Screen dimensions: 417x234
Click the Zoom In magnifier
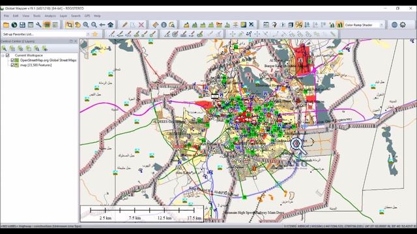[85, 25]
